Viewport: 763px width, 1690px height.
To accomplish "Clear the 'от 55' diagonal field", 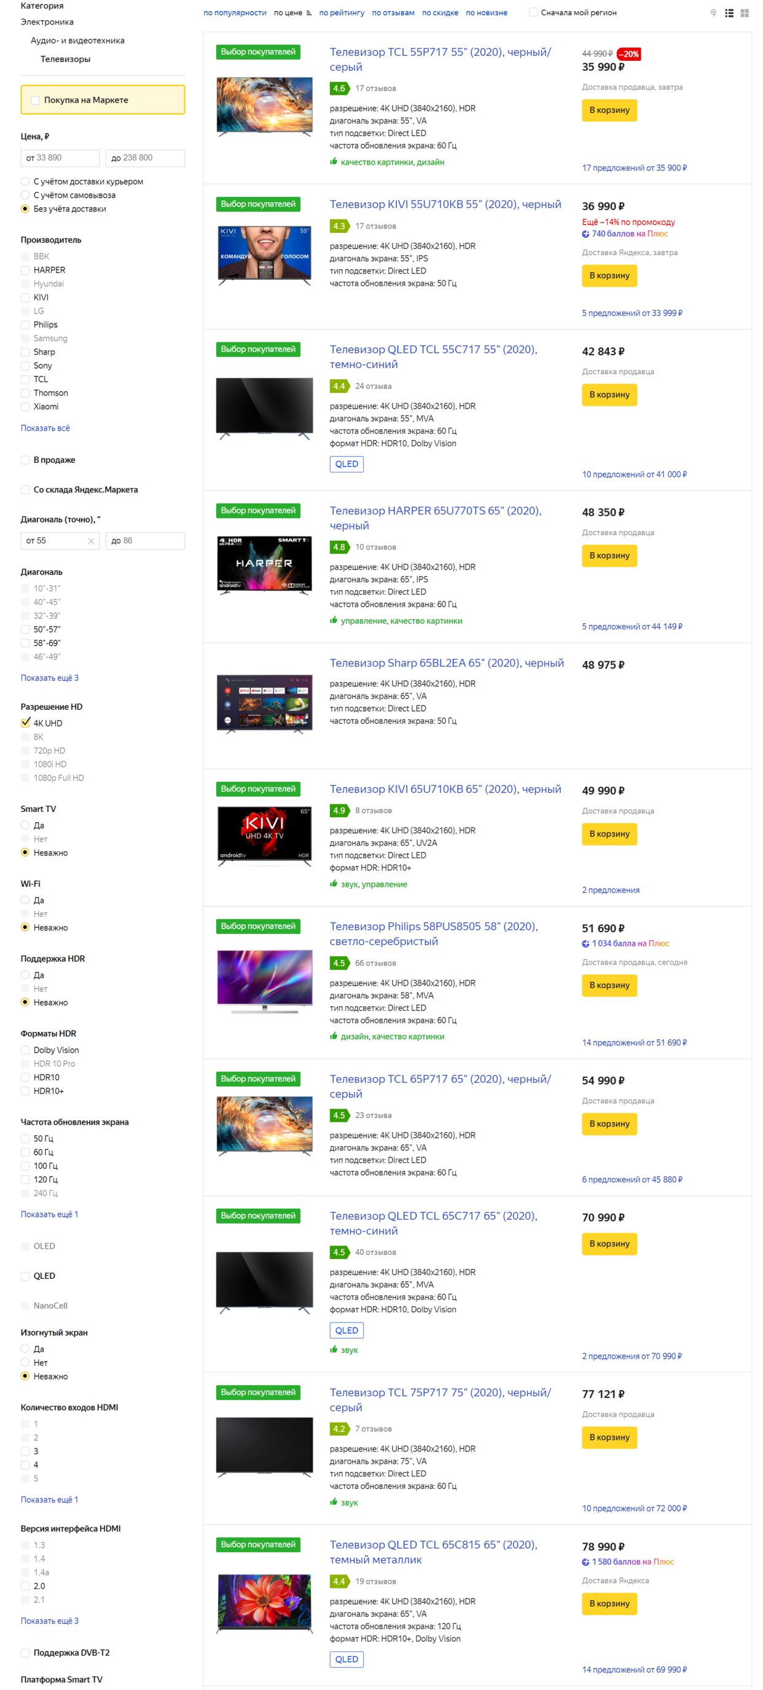I will coord(91,541).
